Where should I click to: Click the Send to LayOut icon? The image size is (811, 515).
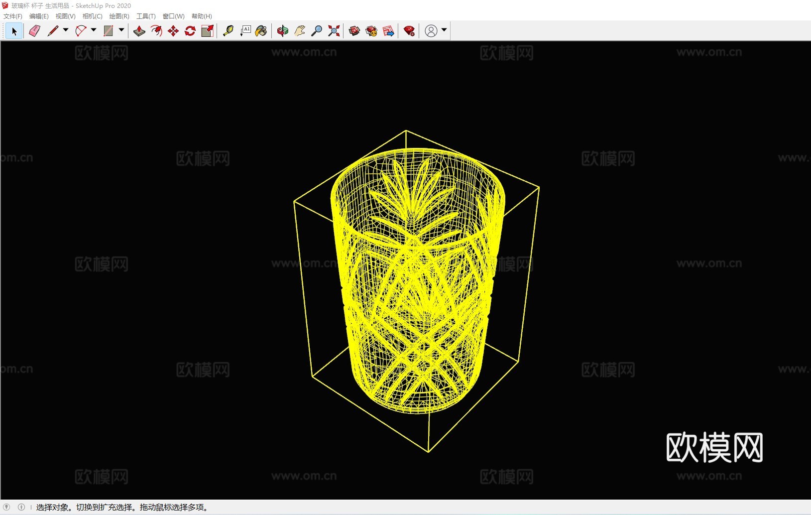[x=389, y=31]
